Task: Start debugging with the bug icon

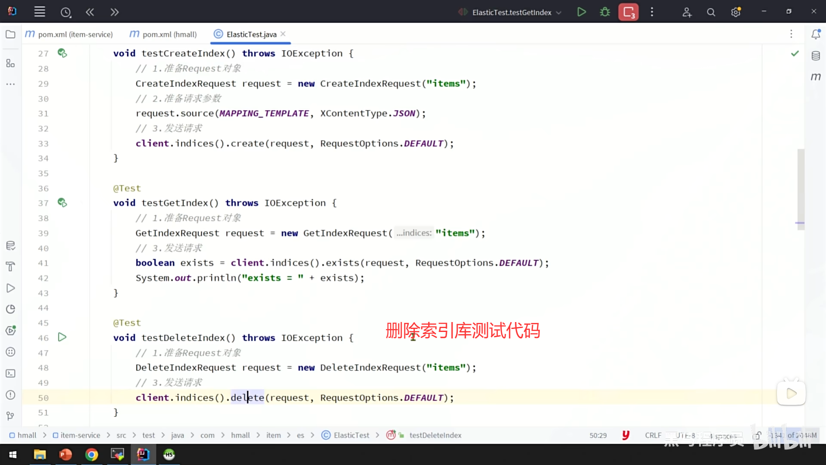Action: [605, 12]
